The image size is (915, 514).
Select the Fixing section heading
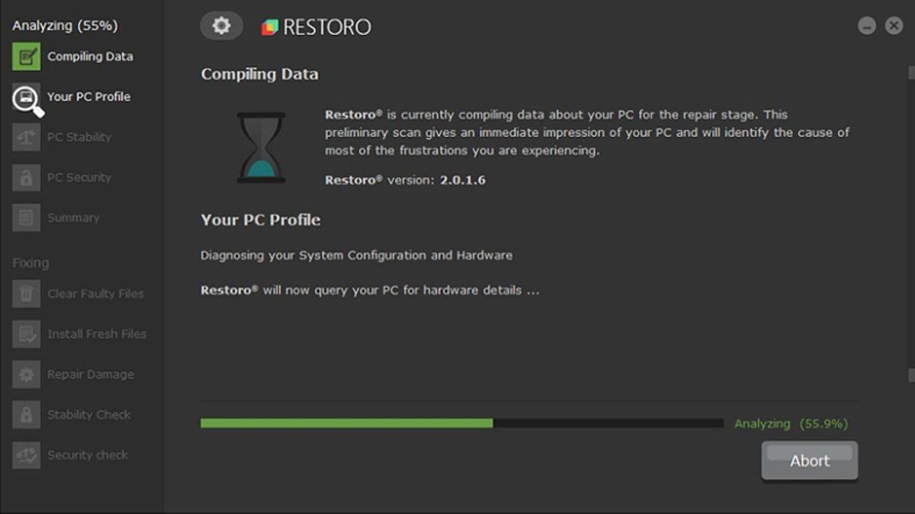pyautogui.click(x=30, y=262)
